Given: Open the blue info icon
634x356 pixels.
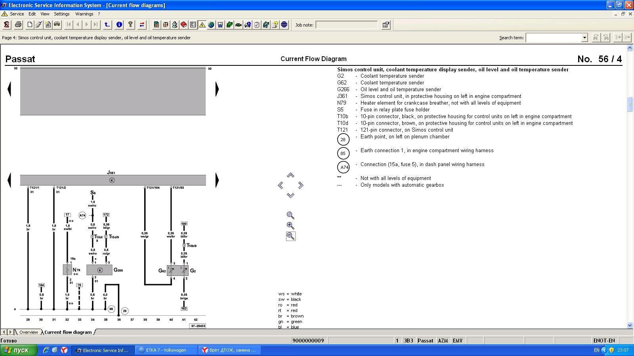Looking at the screenshot, I should tap(119, 25).
